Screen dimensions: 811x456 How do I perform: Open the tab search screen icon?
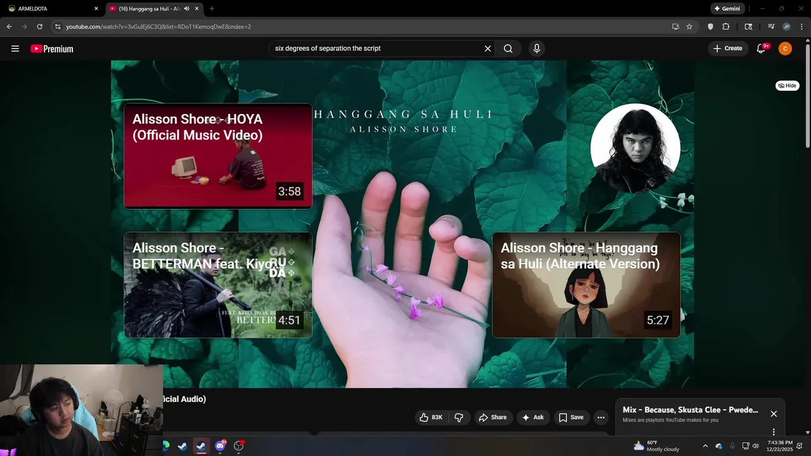[748, 27]
